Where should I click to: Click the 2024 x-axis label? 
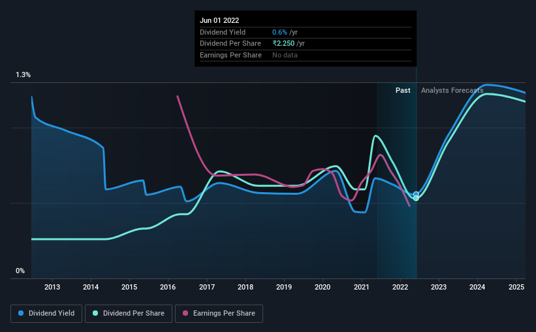(x=477, y=287)
